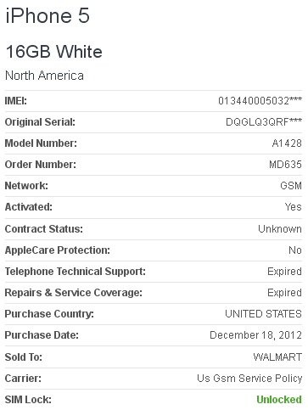Select the Network GSM value
Screen dimensions: 308x410
(291, 186)
